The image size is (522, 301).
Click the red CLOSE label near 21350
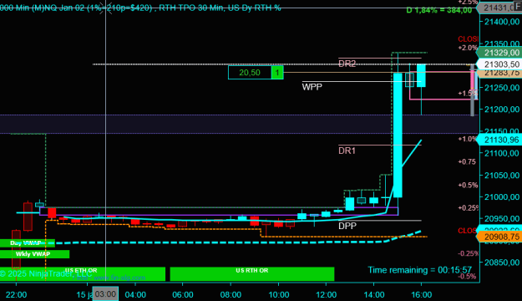pyautogui.click(x=468, y=39)
